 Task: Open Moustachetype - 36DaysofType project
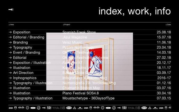pyautogui.click(x=88, y=98)
